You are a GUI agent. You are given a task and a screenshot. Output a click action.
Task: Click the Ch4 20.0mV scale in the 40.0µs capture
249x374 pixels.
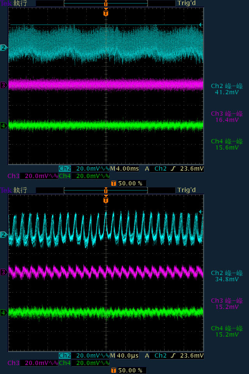[x=91, y=363]
